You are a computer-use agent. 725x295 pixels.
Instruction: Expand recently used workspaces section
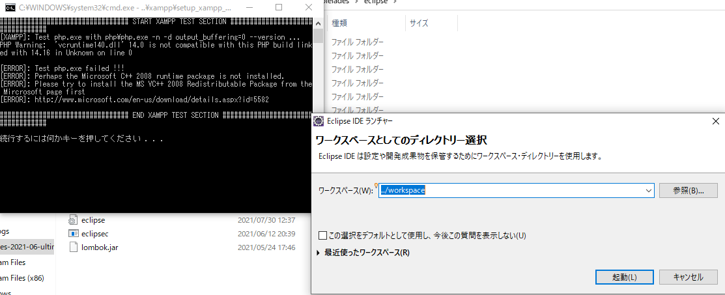[319, 253]
